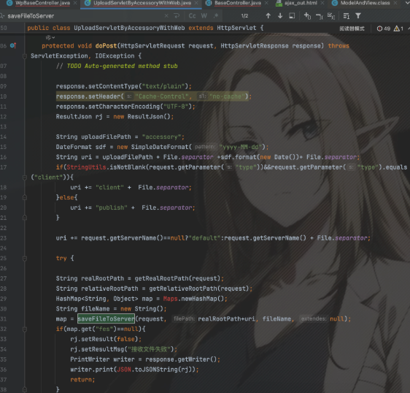Click the errors count 49 indicator
The width and height of the screenshot is (410, 393).
[x=384, y=28]
